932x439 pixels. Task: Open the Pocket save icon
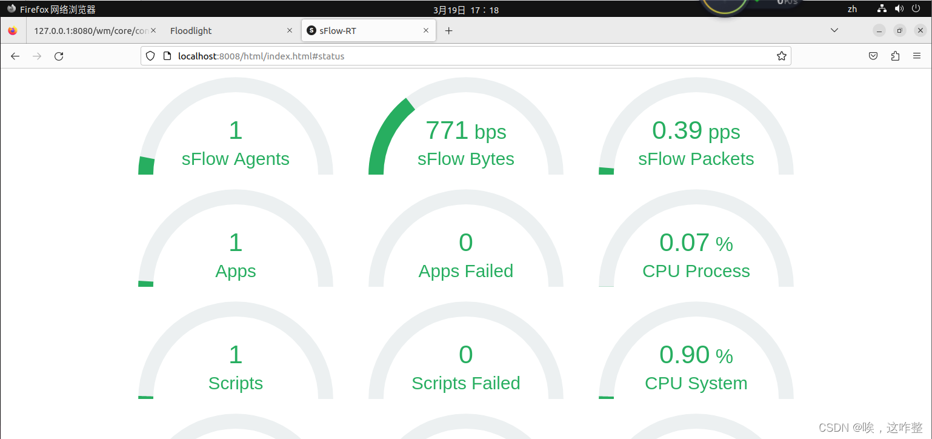873,56
